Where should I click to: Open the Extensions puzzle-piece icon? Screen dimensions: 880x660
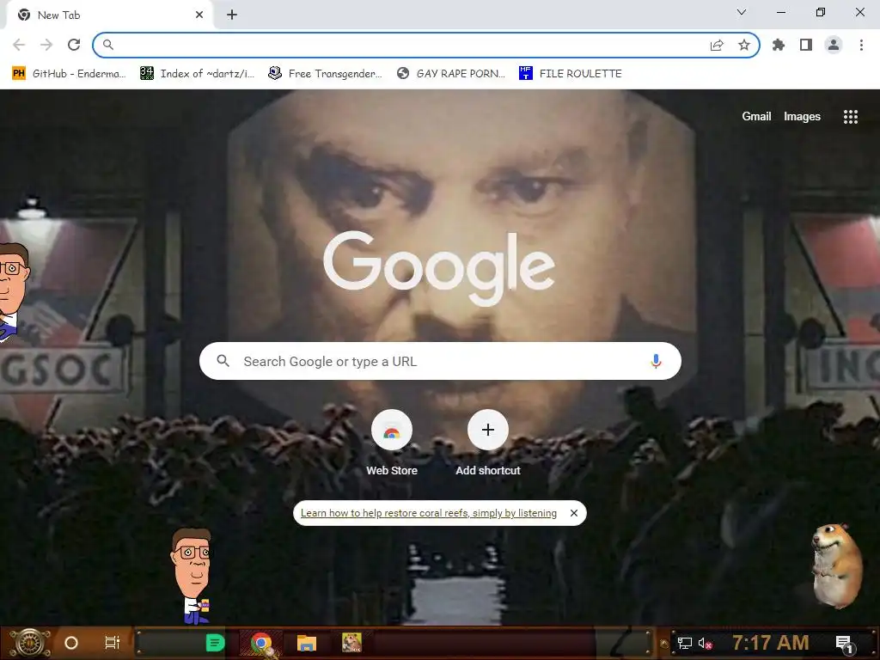779,45
